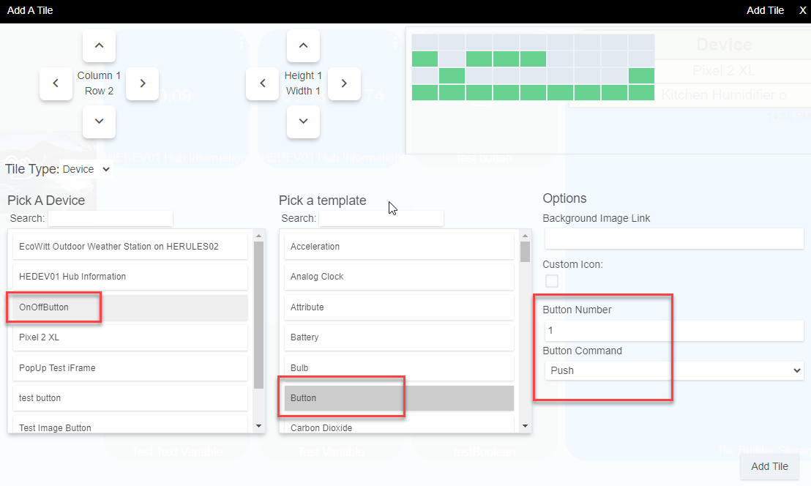Click the right arrow to increase tile Width

click(344, 83)
